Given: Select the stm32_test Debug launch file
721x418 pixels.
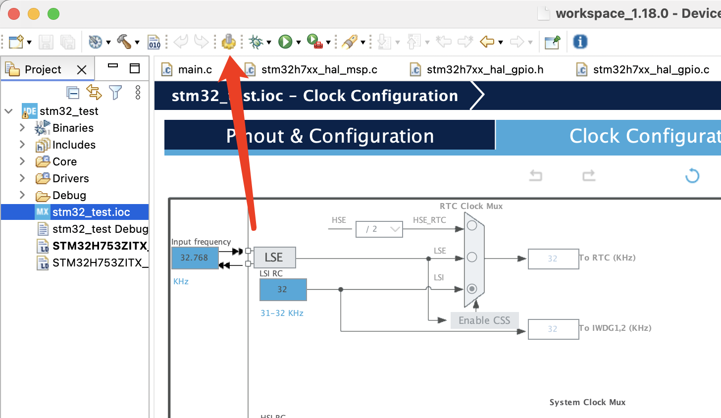Looking at the screenshot, I should 93,229.
